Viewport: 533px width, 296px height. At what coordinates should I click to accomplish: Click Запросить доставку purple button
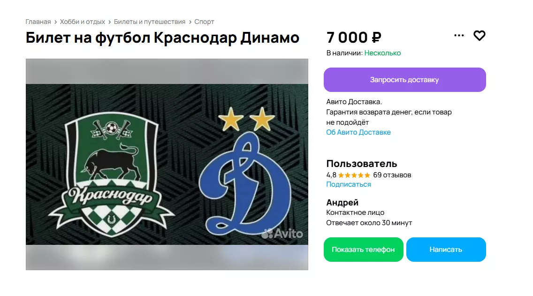(404, 80)
